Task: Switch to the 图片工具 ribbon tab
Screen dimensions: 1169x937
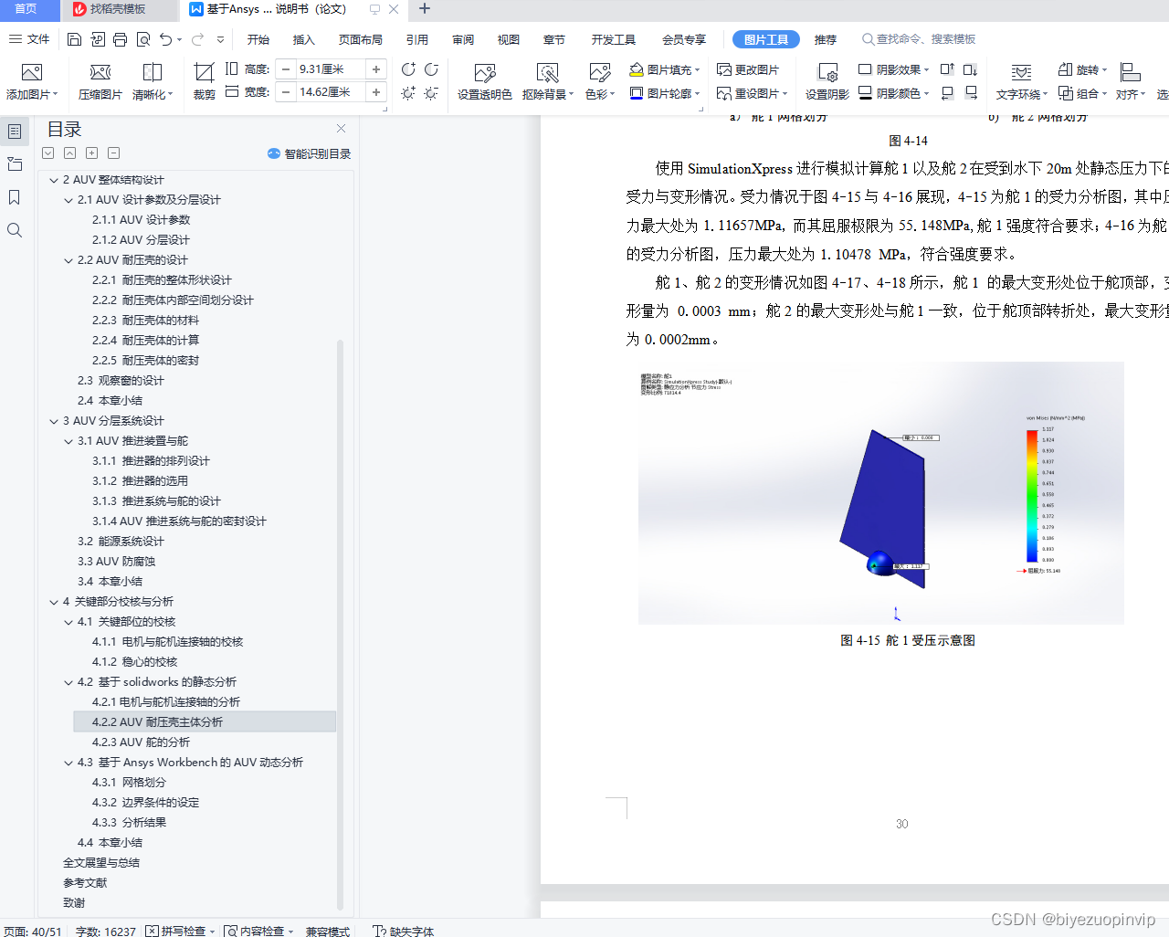Action: click(x=765, y=39)
